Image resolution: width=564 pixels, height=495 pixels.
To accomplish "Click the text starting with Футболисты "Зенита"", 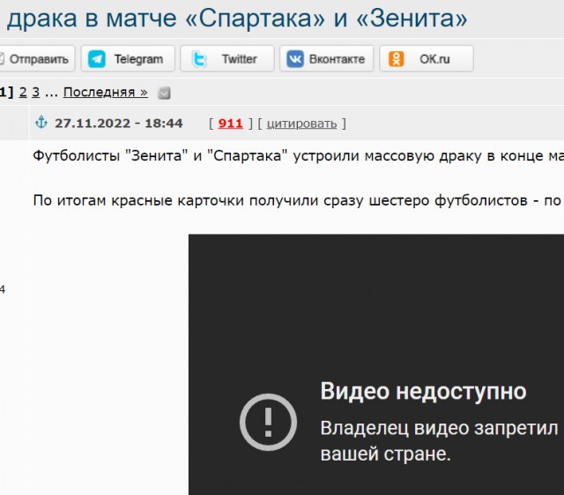I will [298, 156].
